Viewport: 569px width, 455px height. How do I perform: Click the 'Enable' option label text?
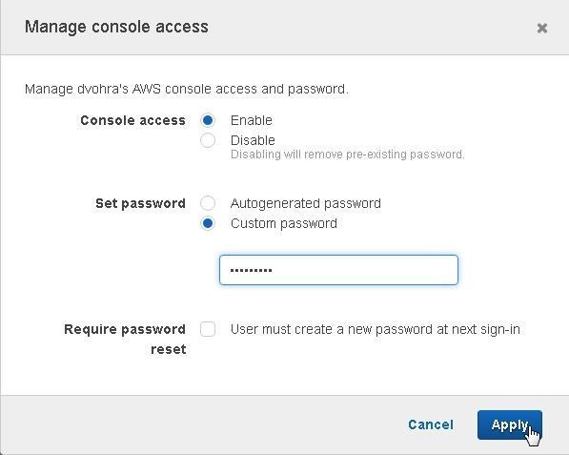click(x=251, y=120)
